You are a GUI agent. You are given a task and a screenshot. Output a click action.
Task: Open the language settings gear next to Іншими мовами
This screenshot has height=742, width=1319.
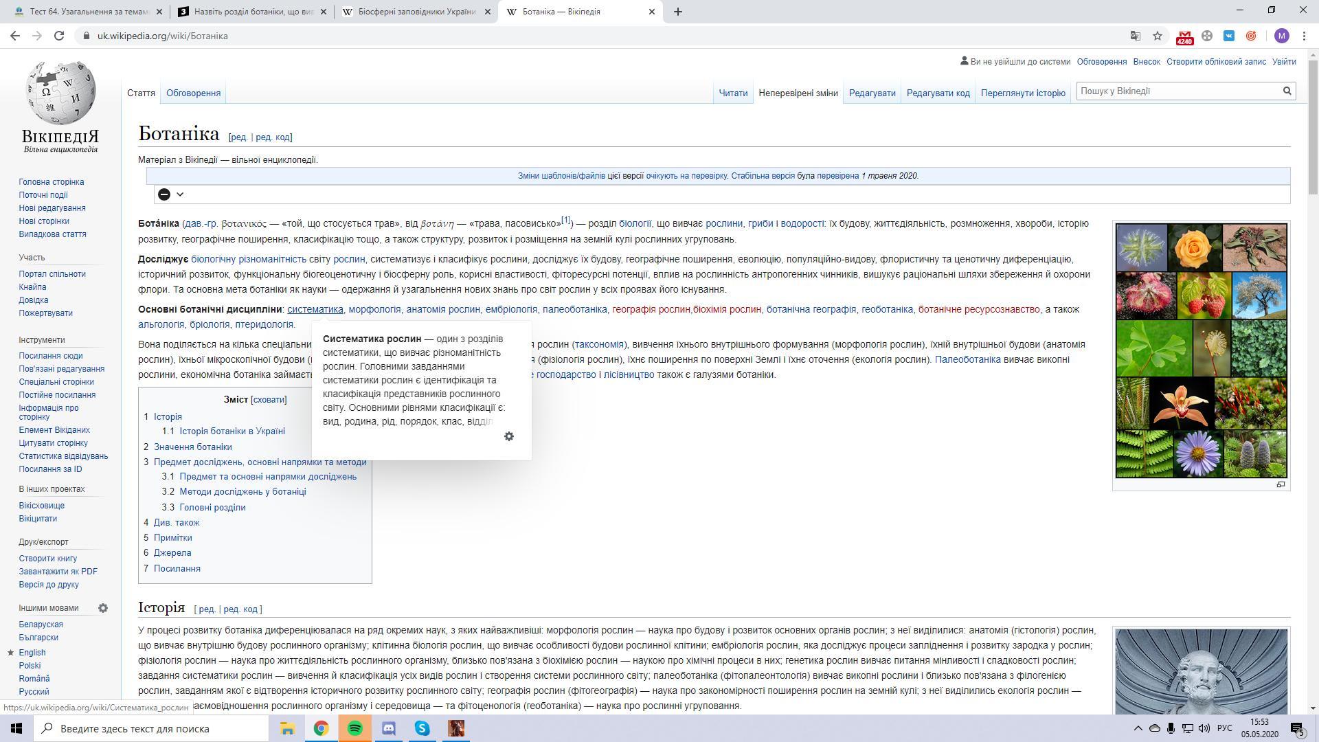pyautogui.click(x=103, y=608)
